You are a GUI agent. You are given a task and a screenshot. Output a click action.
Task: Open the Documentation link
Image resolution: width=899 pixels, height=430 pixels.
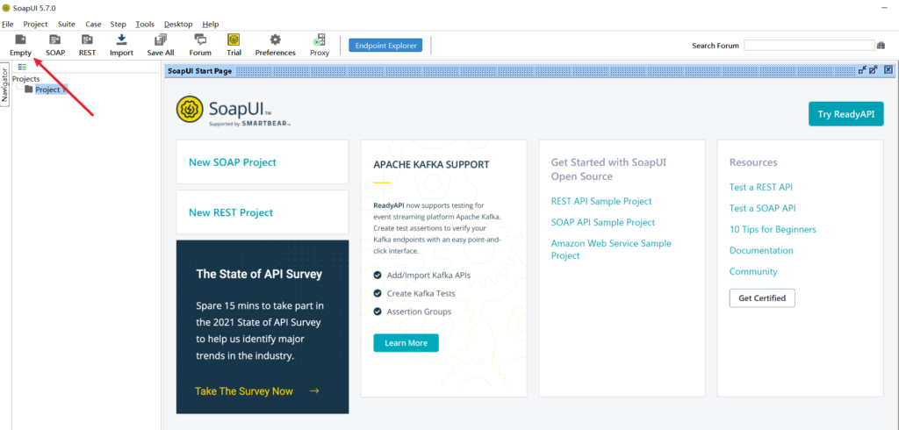(761, 251)
